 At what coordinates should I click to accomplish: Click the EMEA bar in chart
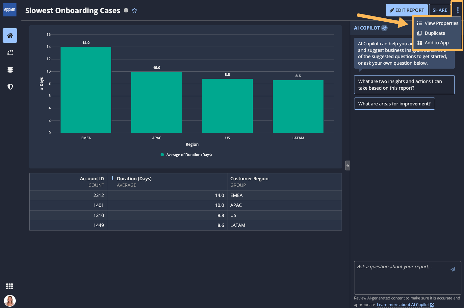tap(86, 90)
